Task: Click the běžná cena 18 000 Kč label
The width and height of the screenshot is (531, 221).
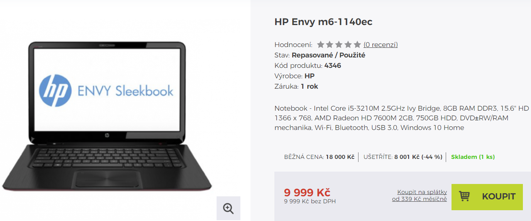Action: [x=319, y=157]
